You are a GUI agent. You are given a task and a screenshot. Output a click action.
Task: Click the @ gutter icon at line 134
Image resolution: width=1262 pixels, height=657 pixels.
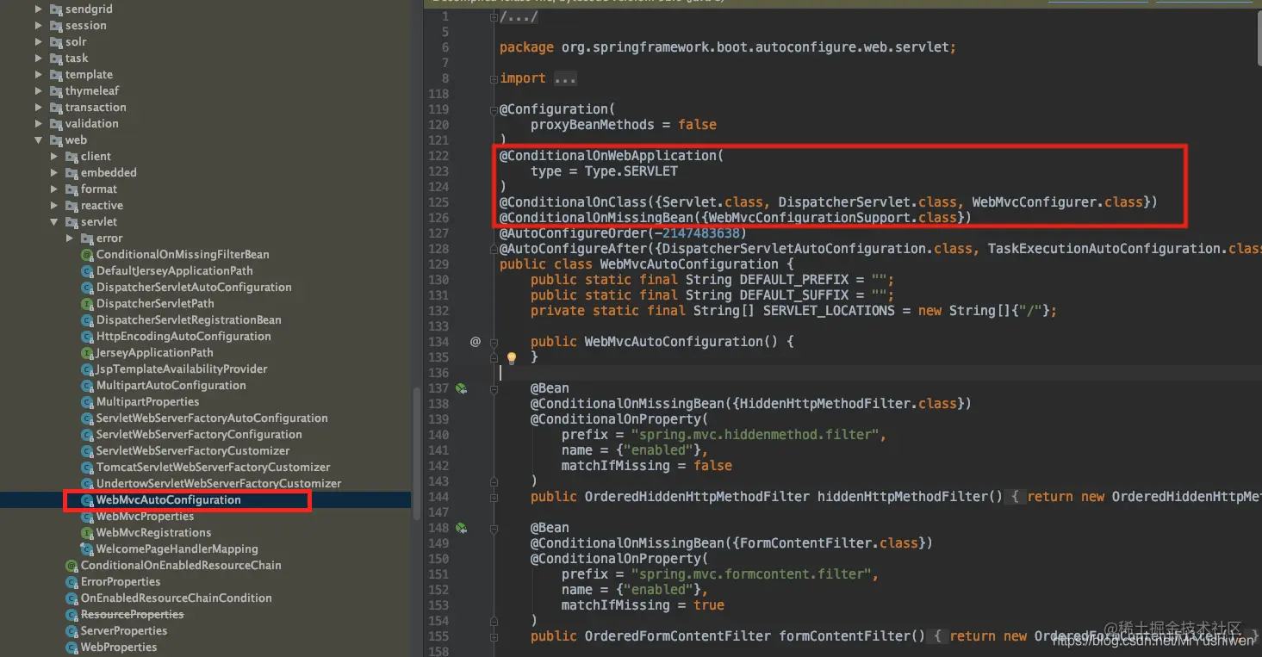point(475,342)
